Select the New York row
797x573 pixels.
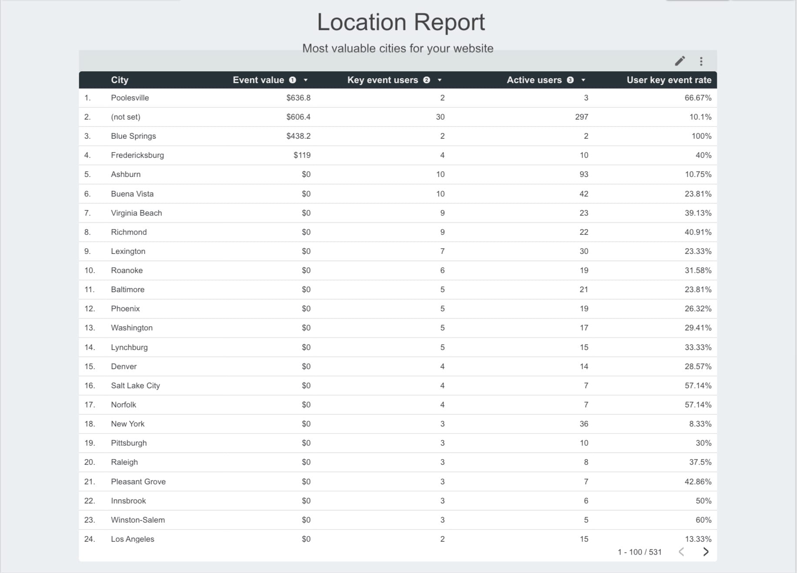[127, 423]
